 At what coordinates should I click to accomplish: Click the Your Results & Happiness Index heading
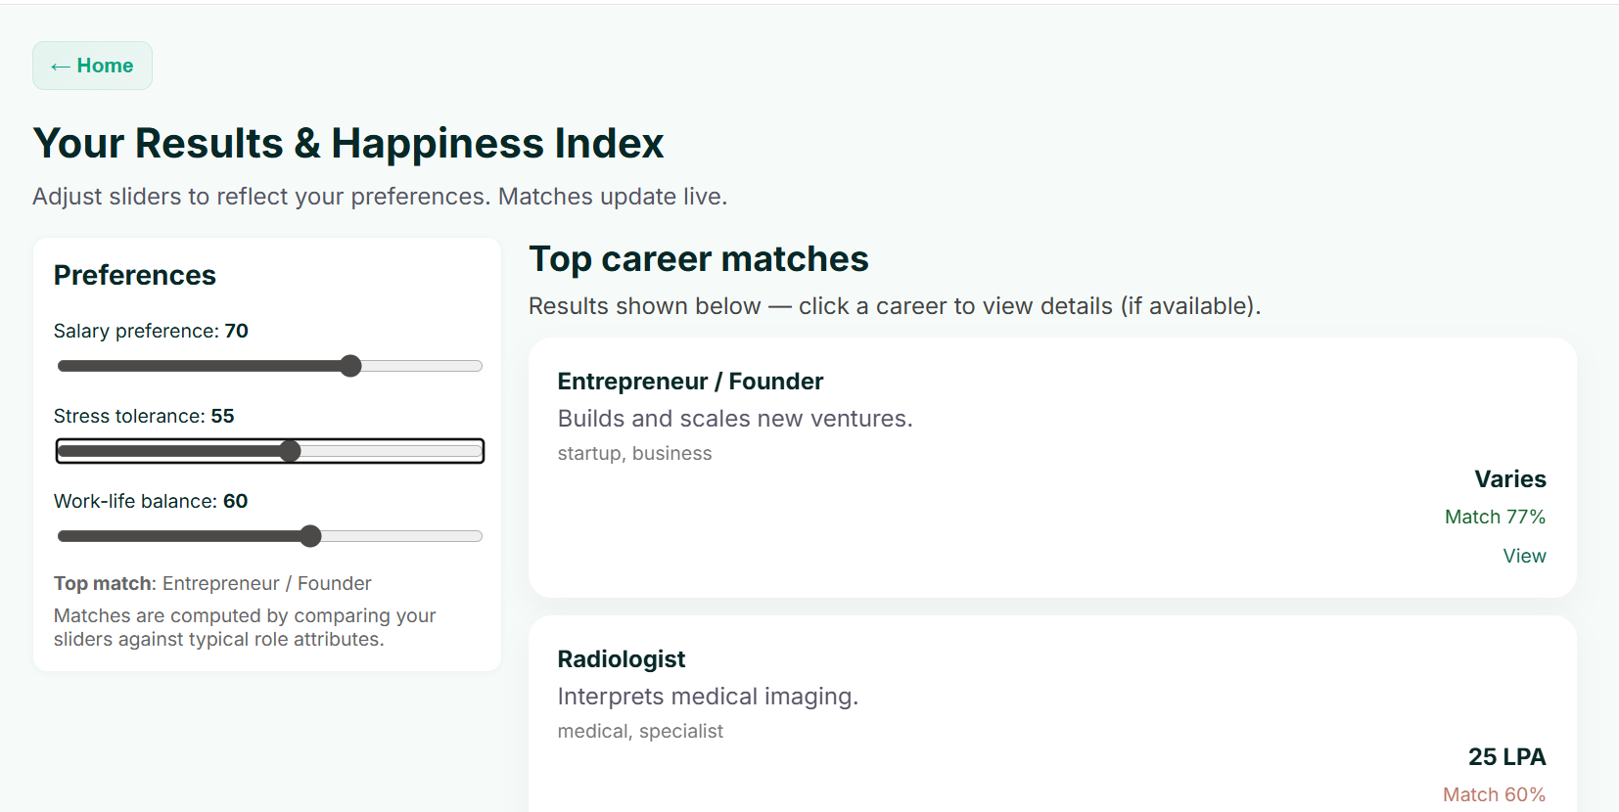pos(347,143)
